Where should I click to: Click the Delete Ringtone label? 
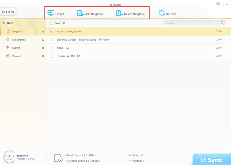point(134,14)
